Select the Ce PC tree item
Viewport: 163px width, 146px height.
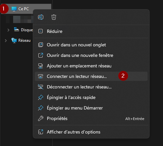(x=26, y=9)
